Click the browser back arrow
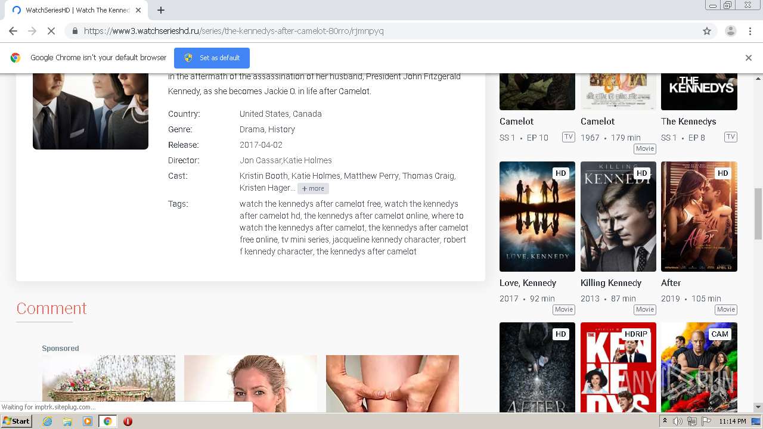 (13, 31)
